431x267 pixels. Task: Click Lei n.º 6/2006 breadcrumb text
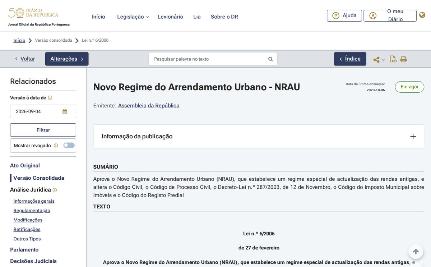95,40
